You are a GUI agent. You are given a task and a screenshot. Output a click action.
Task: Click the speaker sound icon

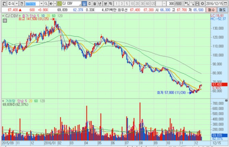coord(51,4)
